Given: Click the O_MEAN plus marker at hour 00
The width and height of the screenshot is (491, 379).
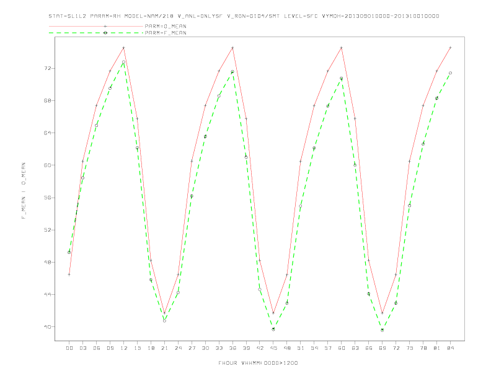Looking at the screenshot, I should (x=69, y=274).
